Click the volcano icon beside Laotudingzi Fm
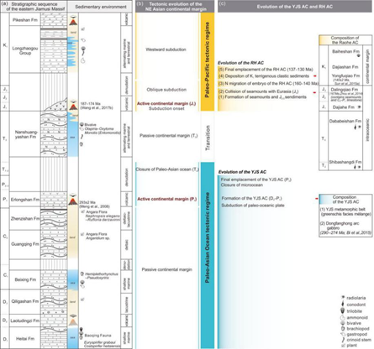374x349 pixels. coord(73,320)
